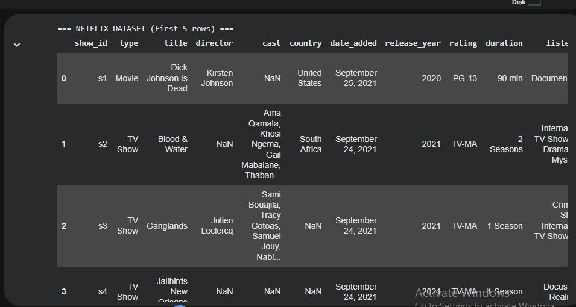Select the type column header
The height and width of the screenshot is (307, 576).
[x=128, y=43]
